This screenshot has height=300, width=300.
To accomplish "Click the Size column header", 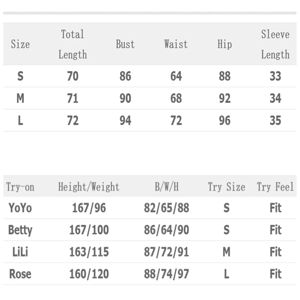I will tap(20, 44).
